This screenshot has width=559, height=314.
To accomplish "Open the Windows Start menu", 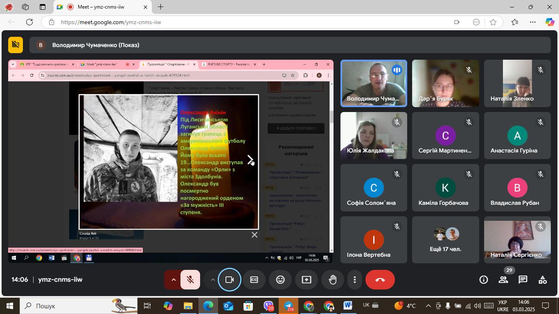I will point(9,306).
